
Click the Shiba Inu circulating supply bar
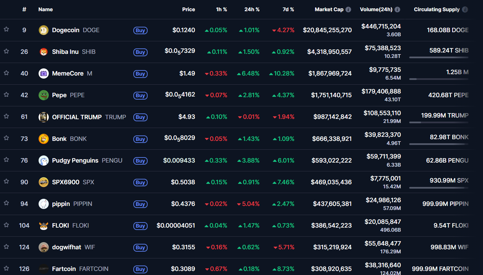pyautogui.click(x=439, y=57)
